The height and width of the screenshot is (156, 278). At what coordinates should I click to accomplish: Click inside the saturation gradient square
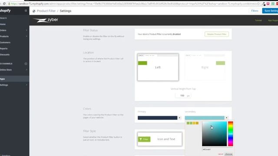click(x=214, y=134)
